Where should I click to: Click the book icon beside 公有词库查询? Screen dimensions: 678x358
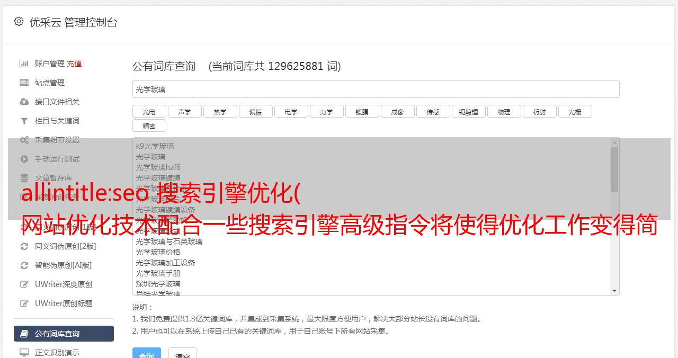24,334
